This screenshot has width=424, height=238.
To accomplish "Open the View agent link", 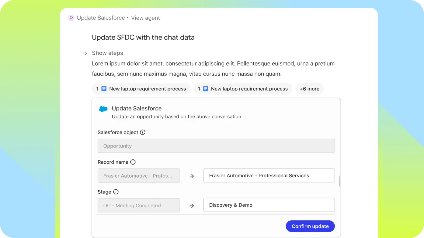I will click(145, 18).
